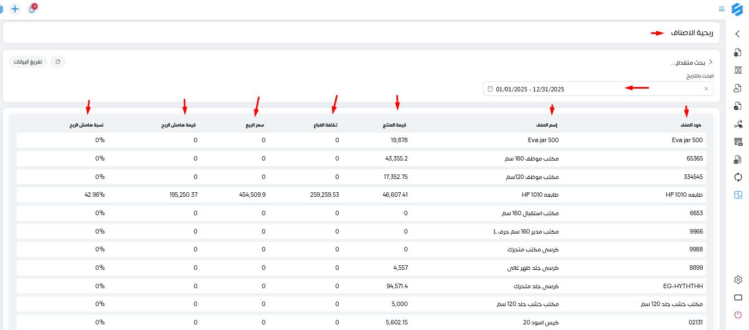Select item code cell 9988
Screen dimensions: 749x330
(696, 249)
